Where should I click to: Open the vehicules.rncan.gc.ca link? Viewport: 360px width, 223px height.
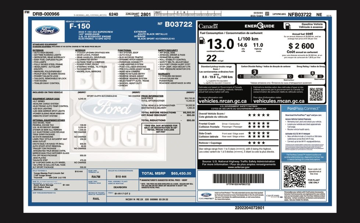(279, 101)
